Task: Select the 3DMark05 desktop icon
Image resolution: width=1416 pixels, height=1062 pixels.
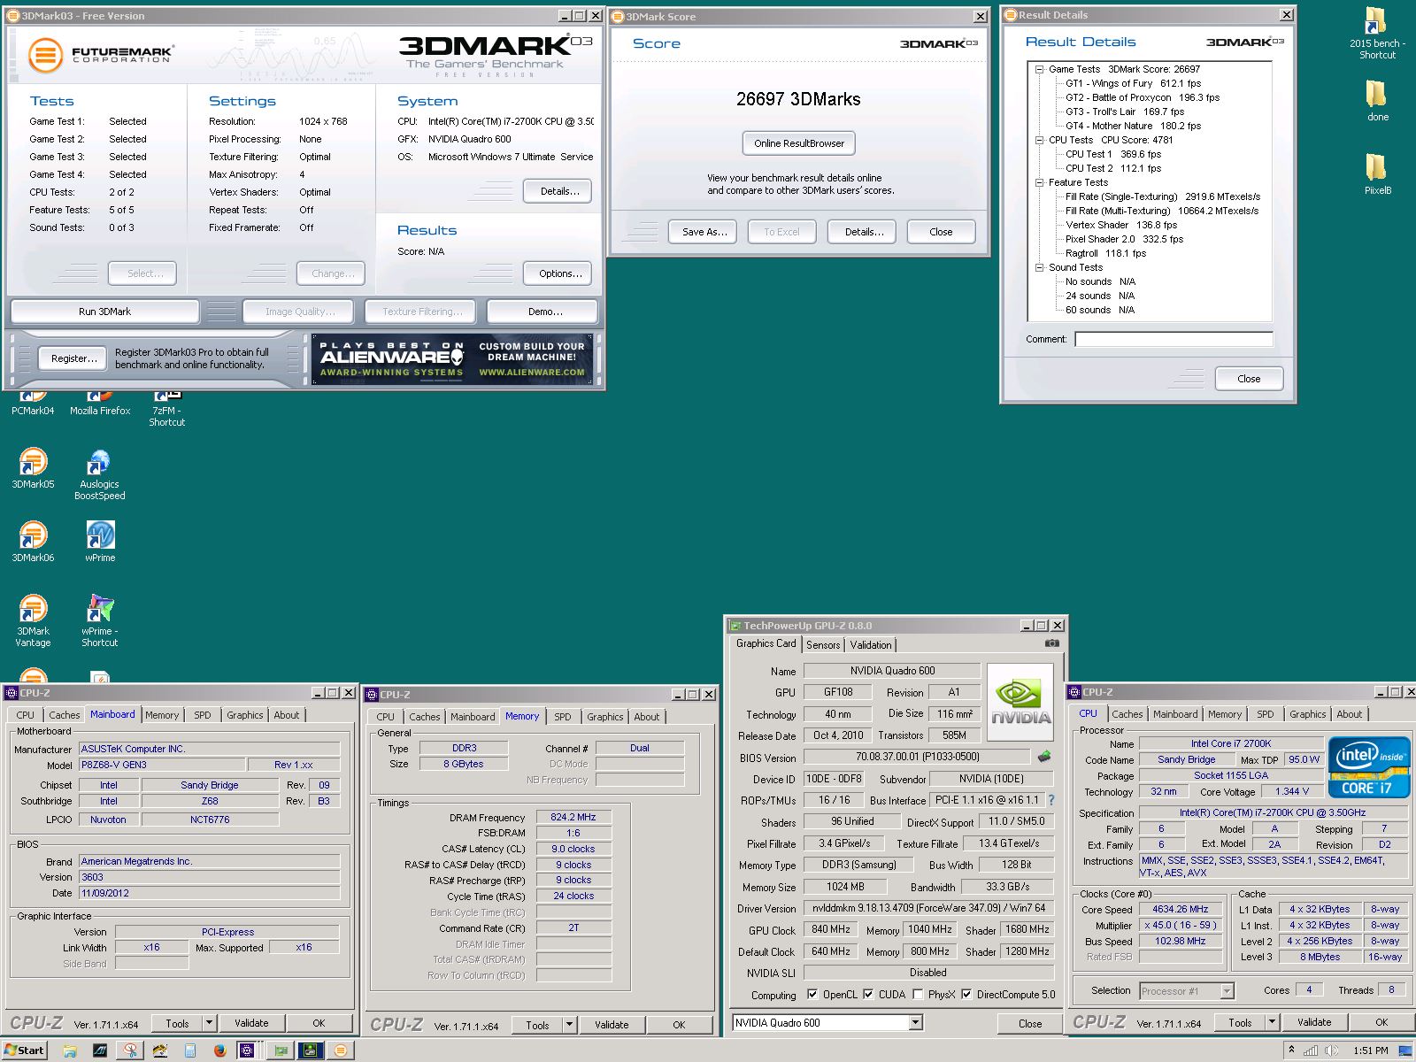Action: 33,469
